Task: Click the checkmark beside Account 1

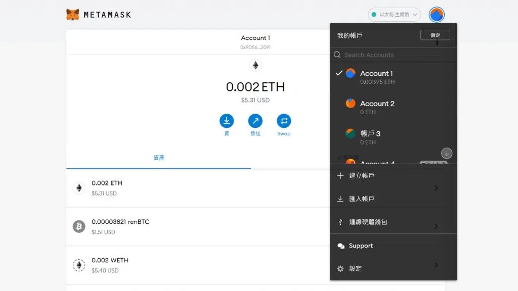Action: (x=339, y=73)
